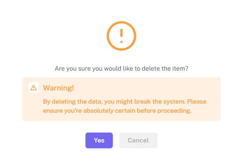Click the gray Cancel button label
This screenshot has width=242, height=166.
tap(138, 140)
